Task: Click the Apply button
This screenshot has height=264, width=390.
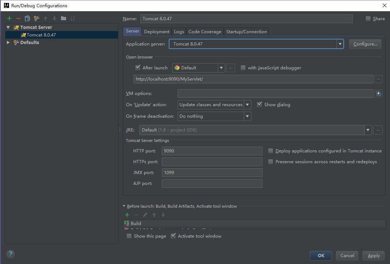Action: click(x=374, y=256)
